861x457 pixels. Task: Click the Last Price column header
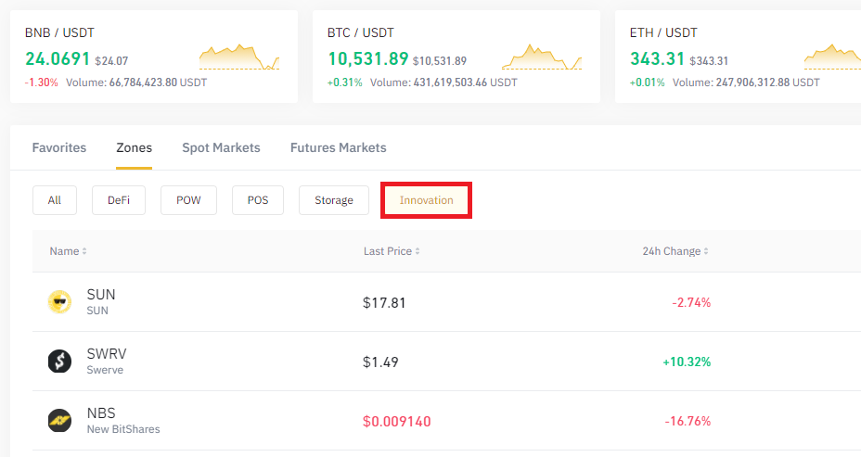click(388, 251)
